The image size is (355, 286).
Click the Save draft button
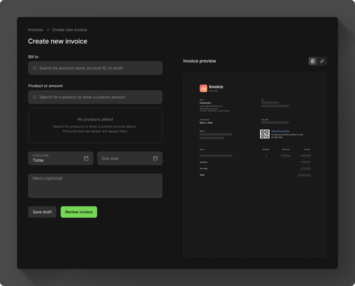tap(42, 212)
